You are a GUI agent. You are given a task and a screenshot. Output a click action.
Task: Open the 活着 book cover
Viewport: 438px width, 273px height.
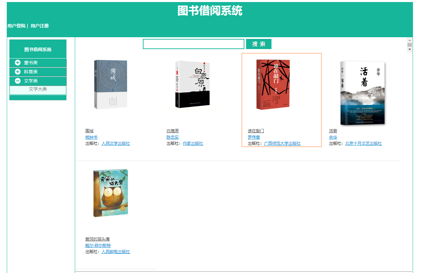point(363,93)
